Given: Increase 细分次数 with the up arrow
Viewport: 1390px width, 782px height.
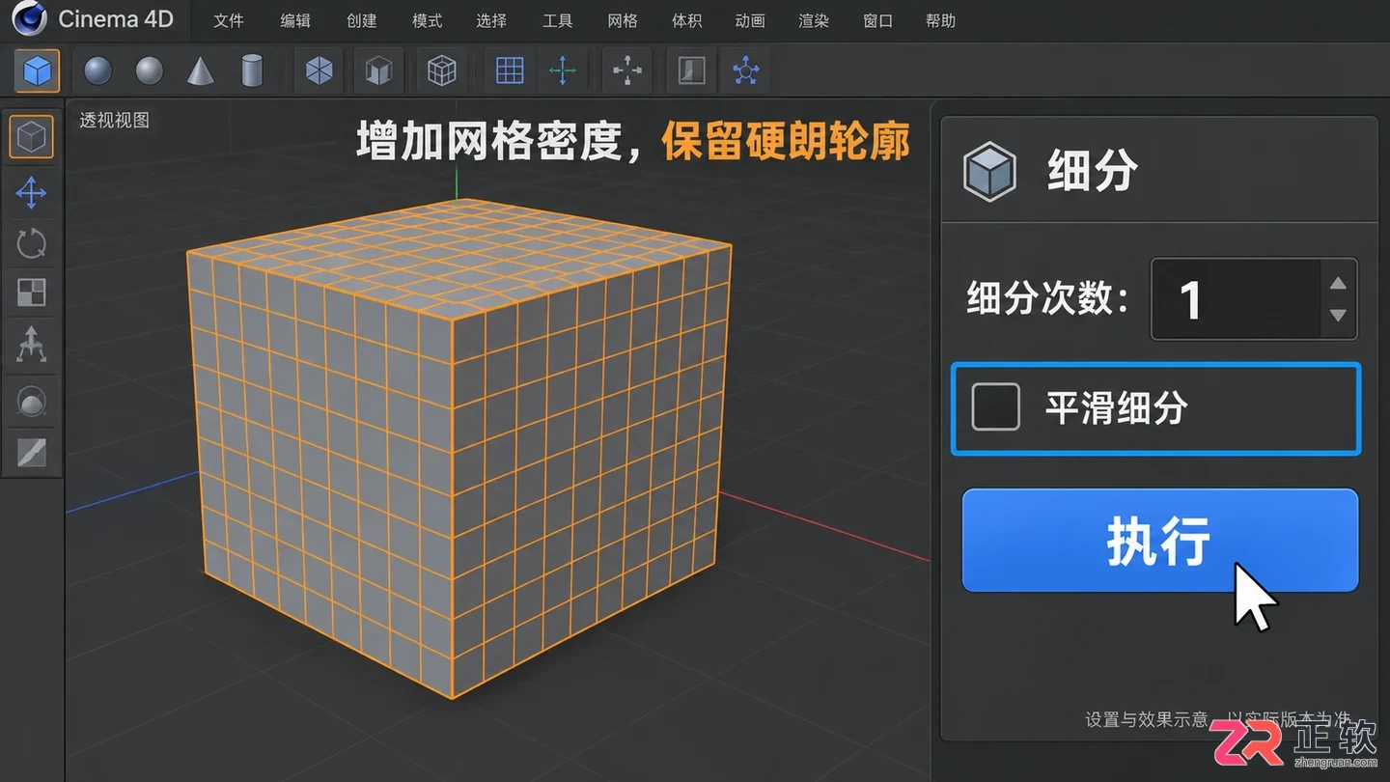Looking at the screenshot, I should coord(1338,283).
